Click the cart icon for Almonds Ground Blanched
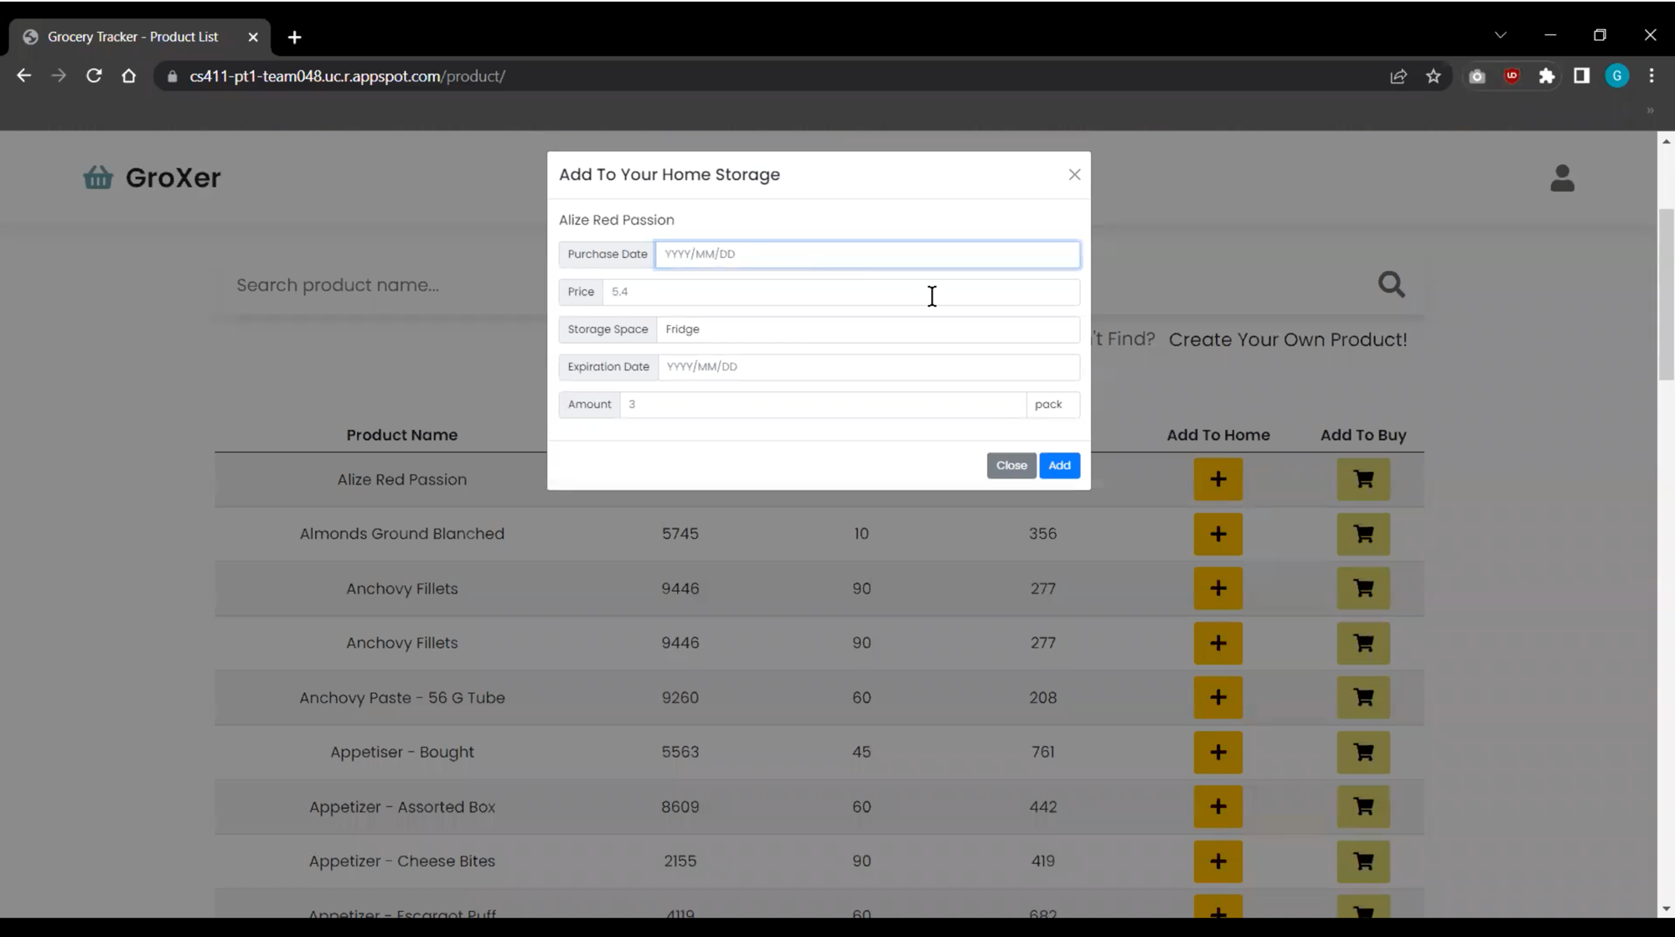1675x937 pixels. pos(1362,534)
